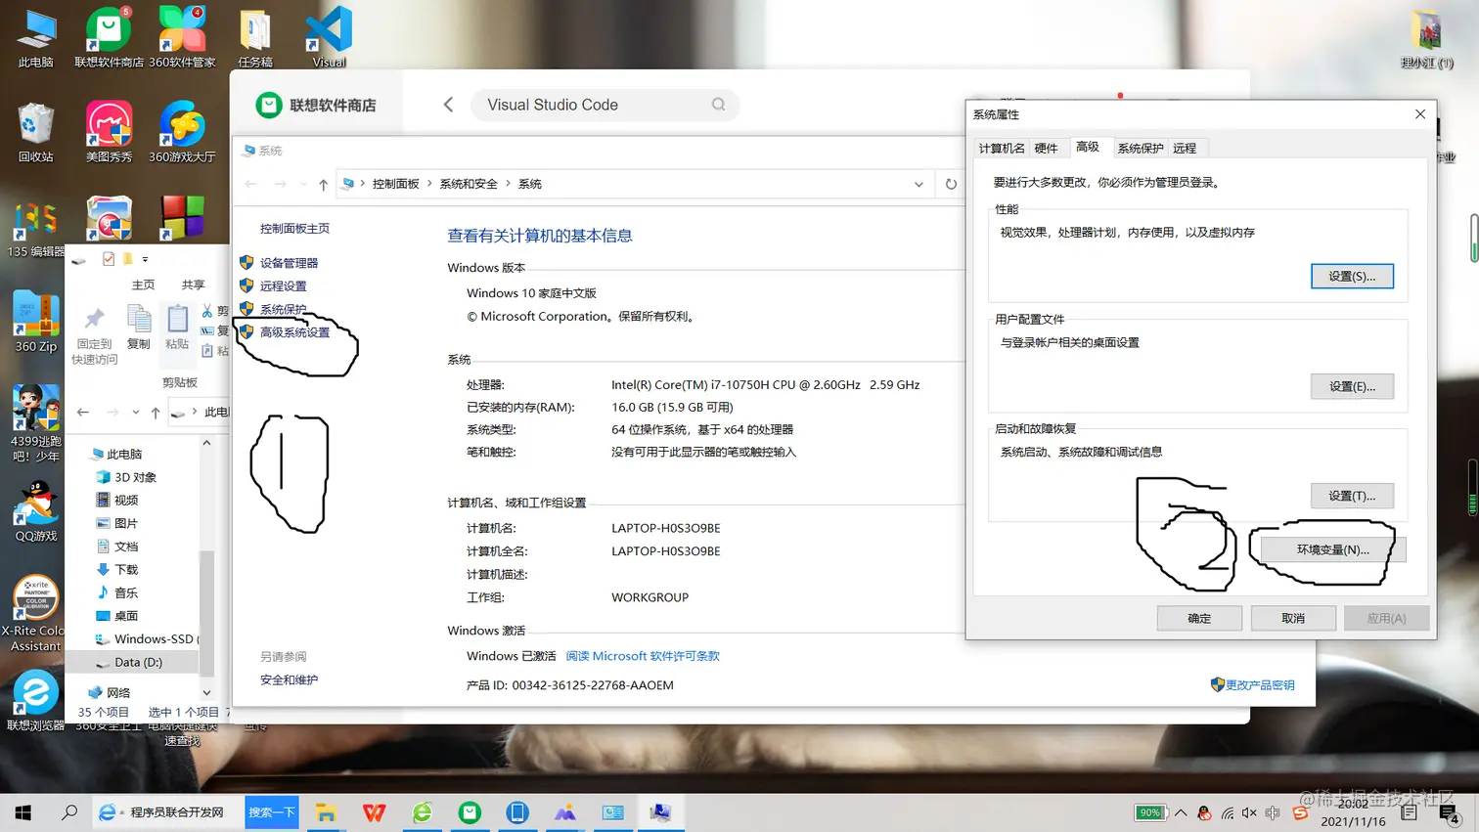Screen dimensions: 1479x832
Task: Open the Windows Start menu
Action: (x=23, y=812)
